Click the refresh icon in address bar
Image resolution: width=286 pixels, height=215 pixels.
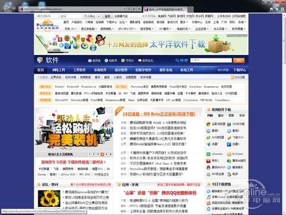134,9
